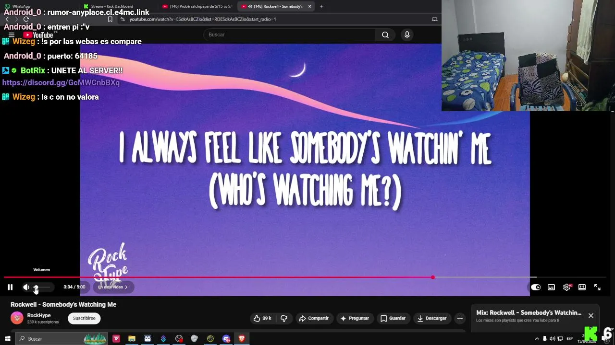Viewport: 615px width, 345px height.
Task: Open the player settings gear
Action: pyautogui.click(x=566, y=287)
